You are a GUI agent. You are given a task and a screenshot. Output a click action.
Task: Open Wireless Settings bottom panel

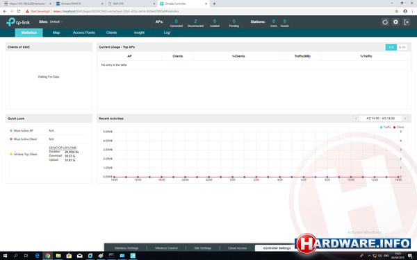point(126,248)
